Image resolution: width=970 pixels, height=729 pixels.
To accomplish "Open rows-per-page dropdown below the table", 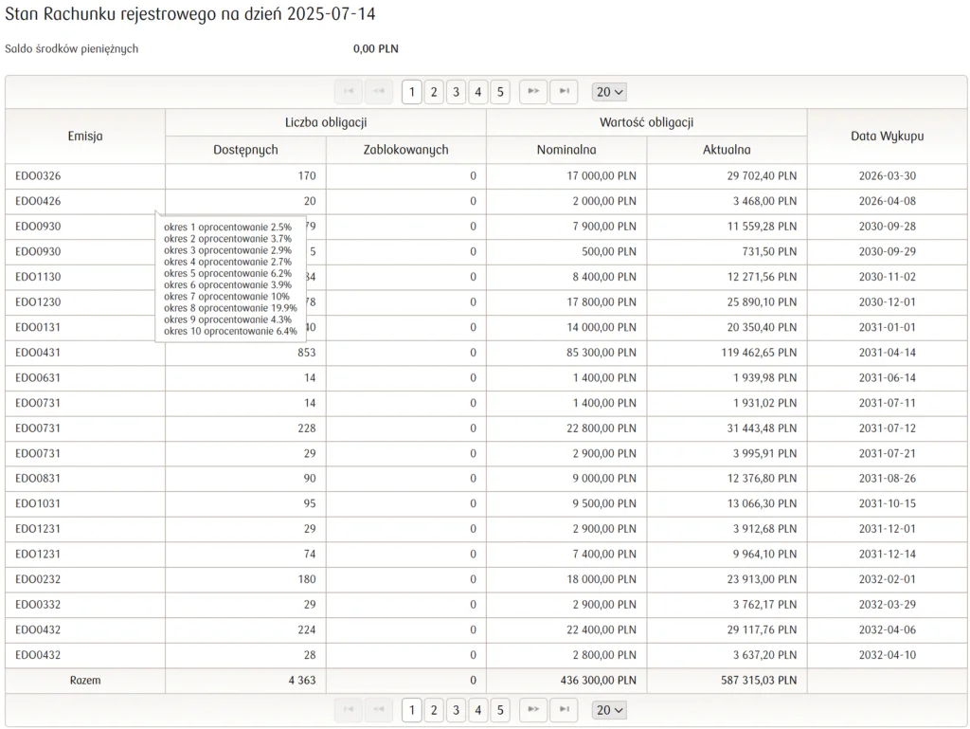I will 609,710.
